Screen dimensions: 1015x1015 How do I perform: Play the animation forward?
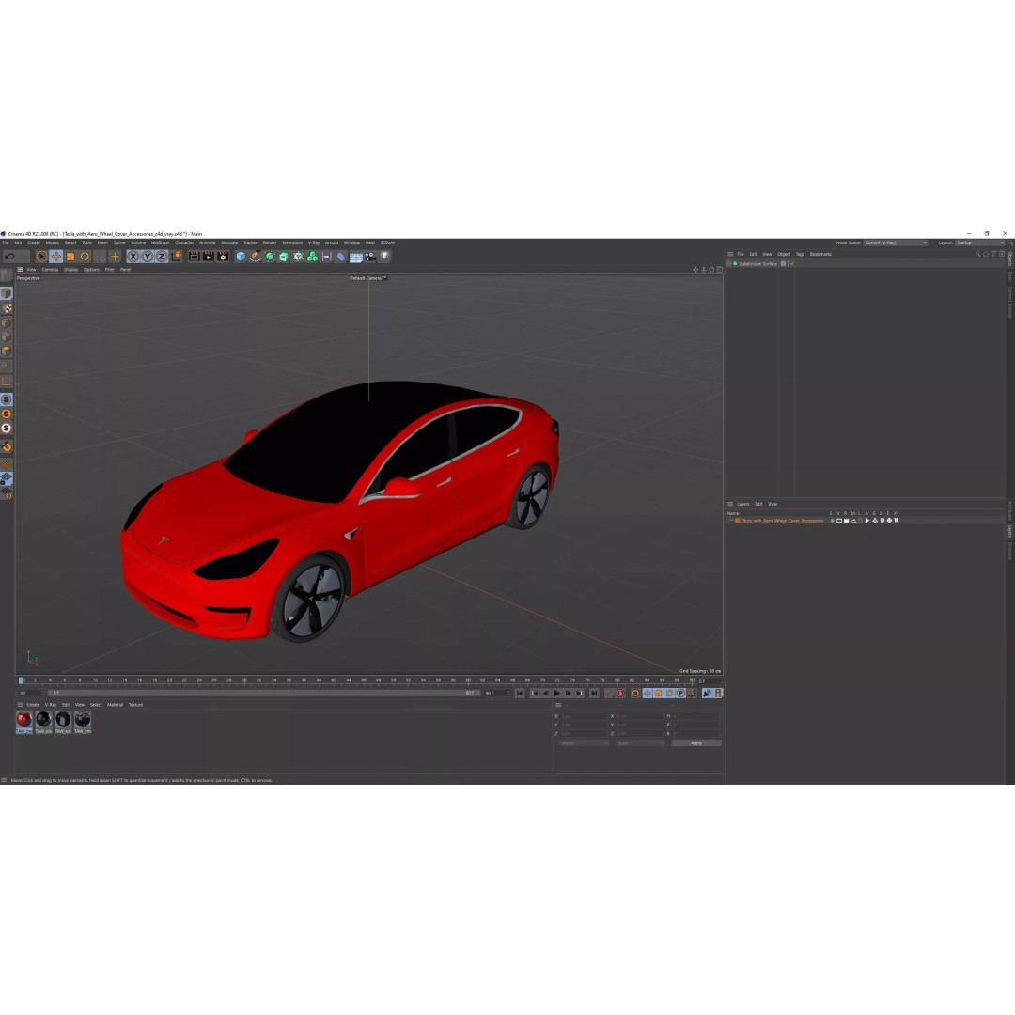pyautogui.click(x=556, y=693)
